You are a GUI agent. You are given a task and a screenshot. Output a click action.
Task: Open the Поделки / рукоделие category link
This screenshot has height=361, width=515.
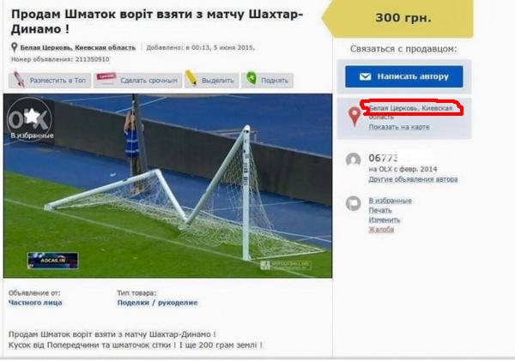coord(157,303)
